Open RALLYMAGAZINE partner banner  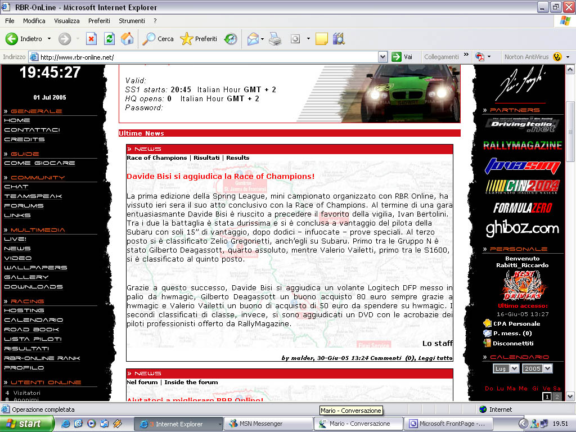[523, 146]
